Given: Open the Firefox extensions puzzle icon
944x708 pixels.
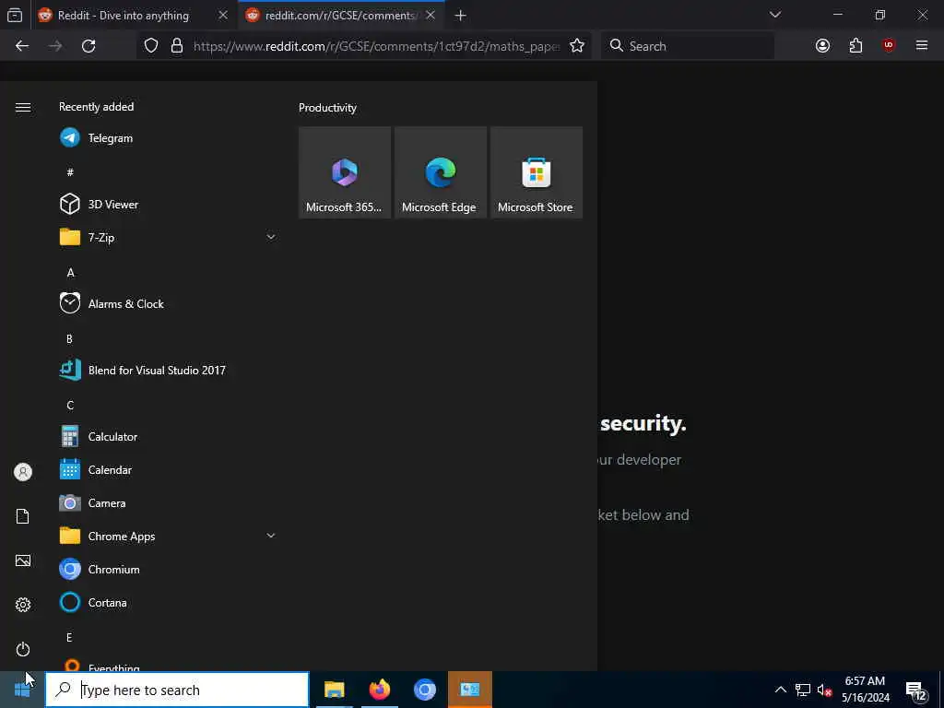Looking at the screenshot, I should click(x=855, y=46).
